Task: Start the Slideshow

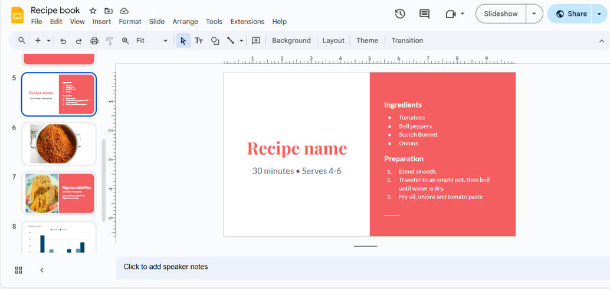Action: 501,14
